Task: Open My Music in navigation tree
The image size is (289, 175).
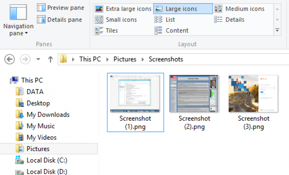Action: (x=41, y=126)
